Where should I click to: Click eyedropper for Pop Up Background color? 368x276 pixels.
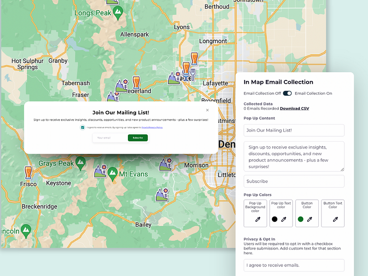click(x=258, y=219)
